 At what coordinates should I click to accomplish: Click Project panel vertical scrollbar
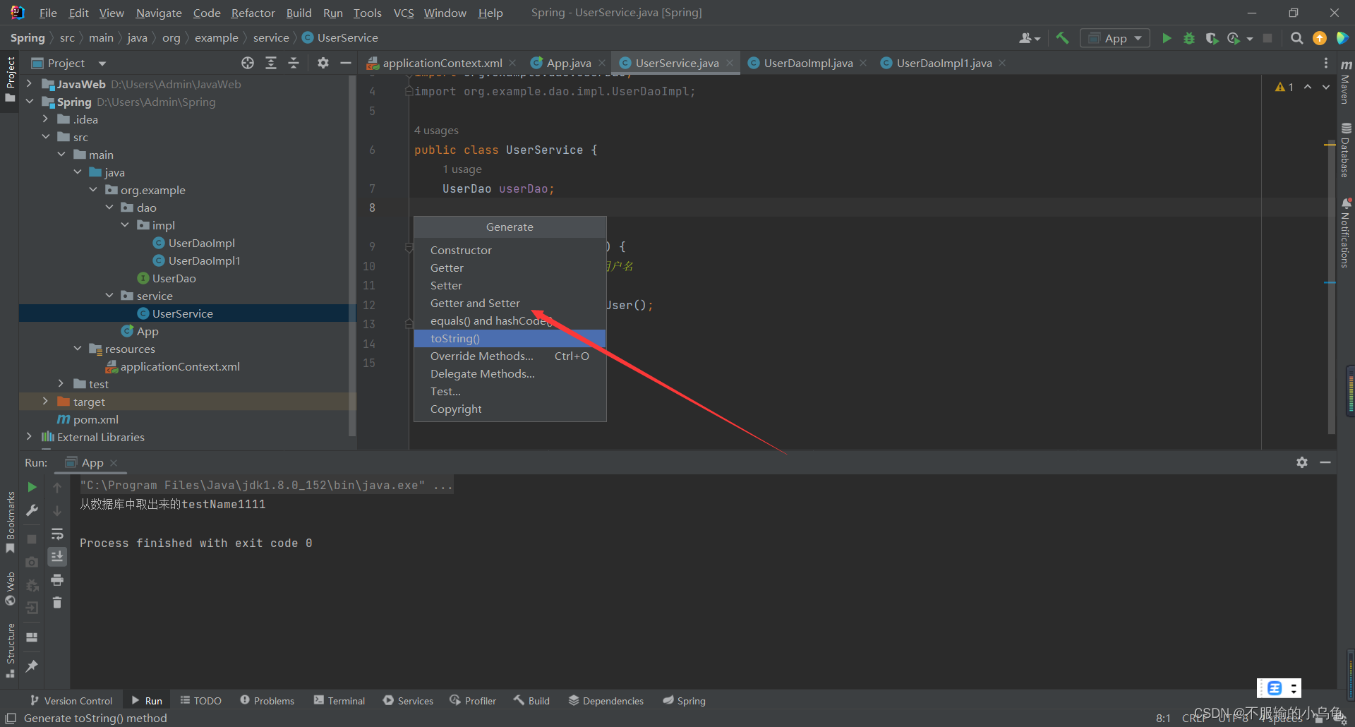[x=352, y=254]
